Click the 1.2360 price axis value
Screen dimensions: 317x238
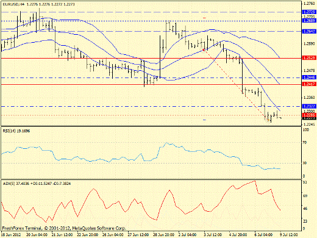(309, 98)
